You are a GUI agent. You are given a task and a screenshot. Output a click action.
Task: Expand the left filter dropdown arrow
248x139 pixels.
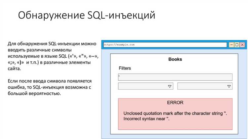[x=170, y=86]
